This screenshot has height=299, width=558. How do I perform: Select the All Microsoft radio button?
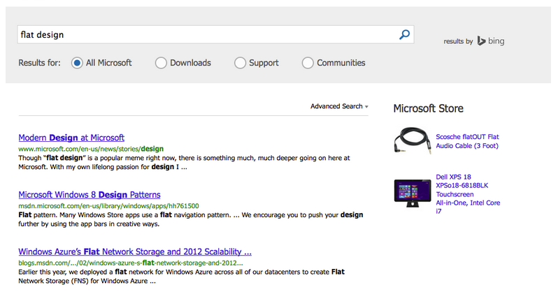pyautogui.click(x=77, y=63)
